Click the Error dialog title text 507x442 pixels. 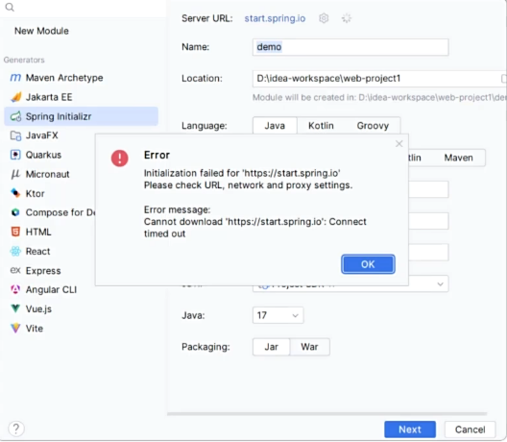(157, 155)
